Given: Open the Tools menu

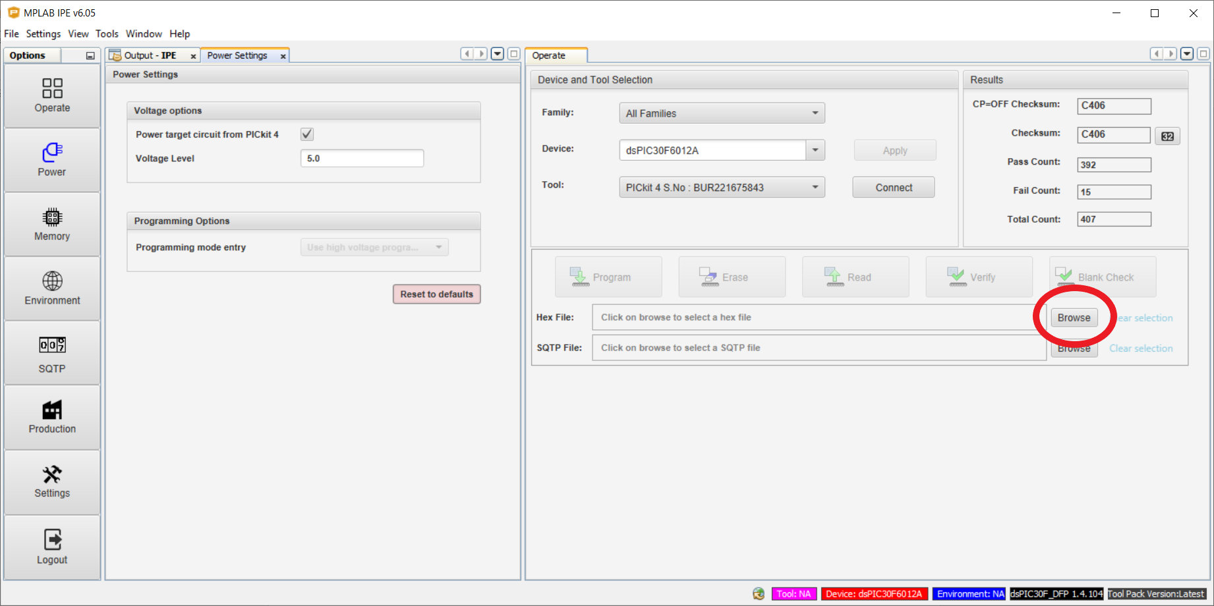Looking at the screenshot, I should [x=107, y=34].
